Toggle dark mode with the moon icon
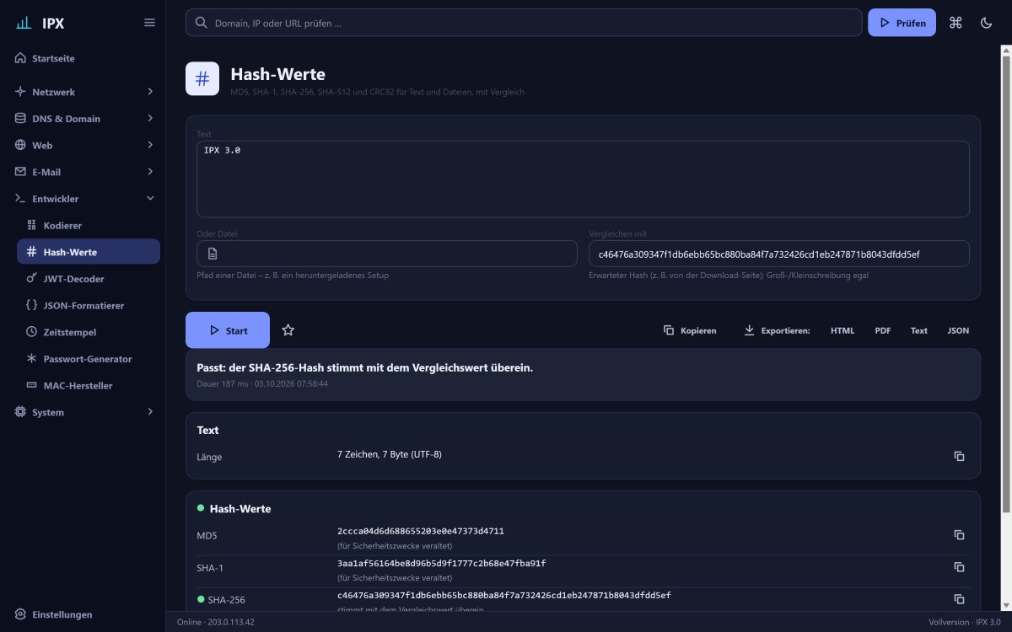The width and height of the screenshot is (1012, 632). point(986,23)
